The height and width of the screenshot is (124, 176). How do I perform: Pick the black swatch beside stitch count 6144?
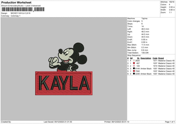click(x=134, y=68)
